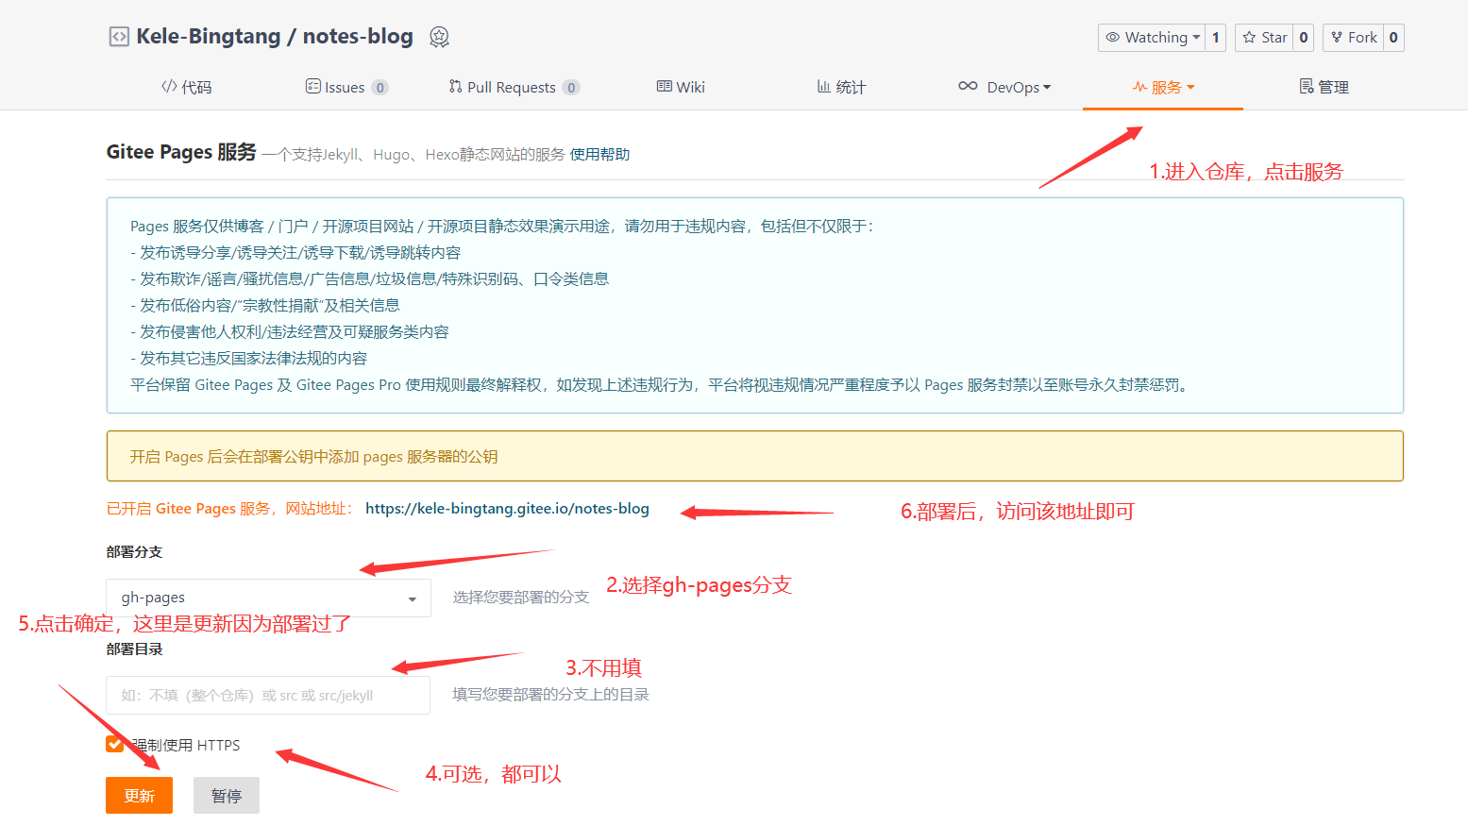Viewport: 1468px width, 826px height.
Task: Open the 管理 tab
Action: point(1324,87)
